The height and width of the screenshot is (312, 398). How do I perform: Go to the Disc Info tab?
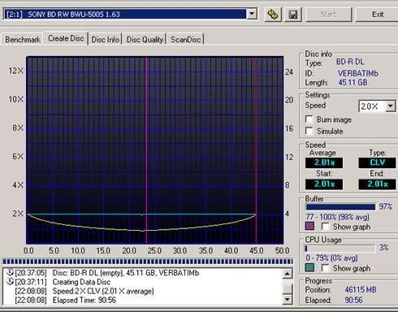[x=106, y=40]
